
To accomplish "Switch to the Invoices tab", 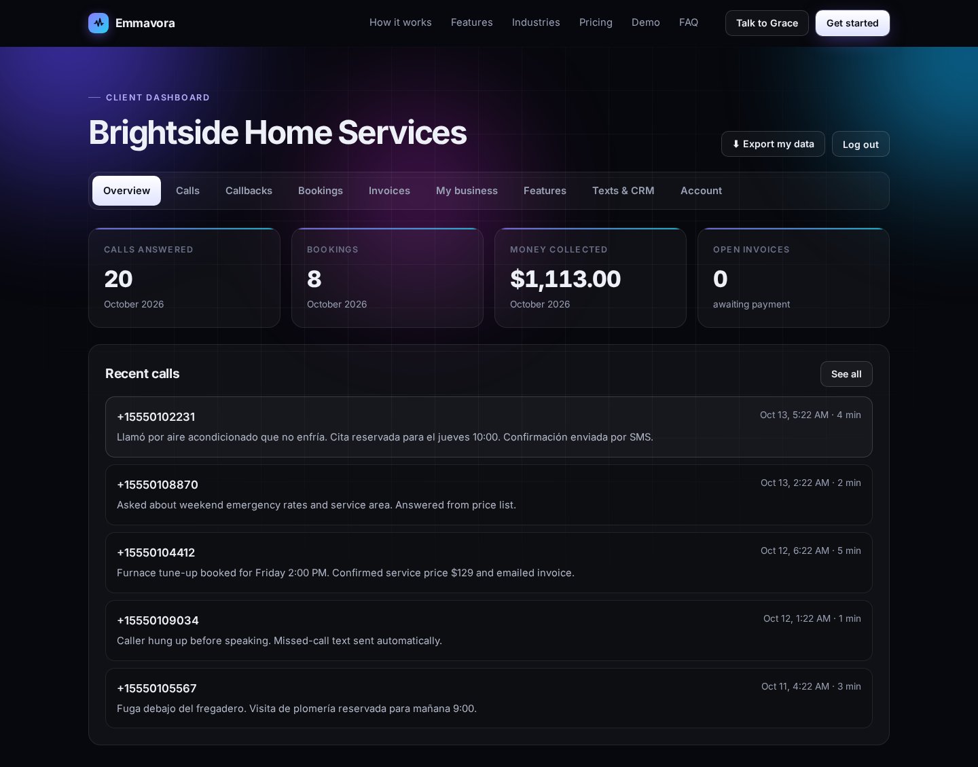I will coord(389,191).
